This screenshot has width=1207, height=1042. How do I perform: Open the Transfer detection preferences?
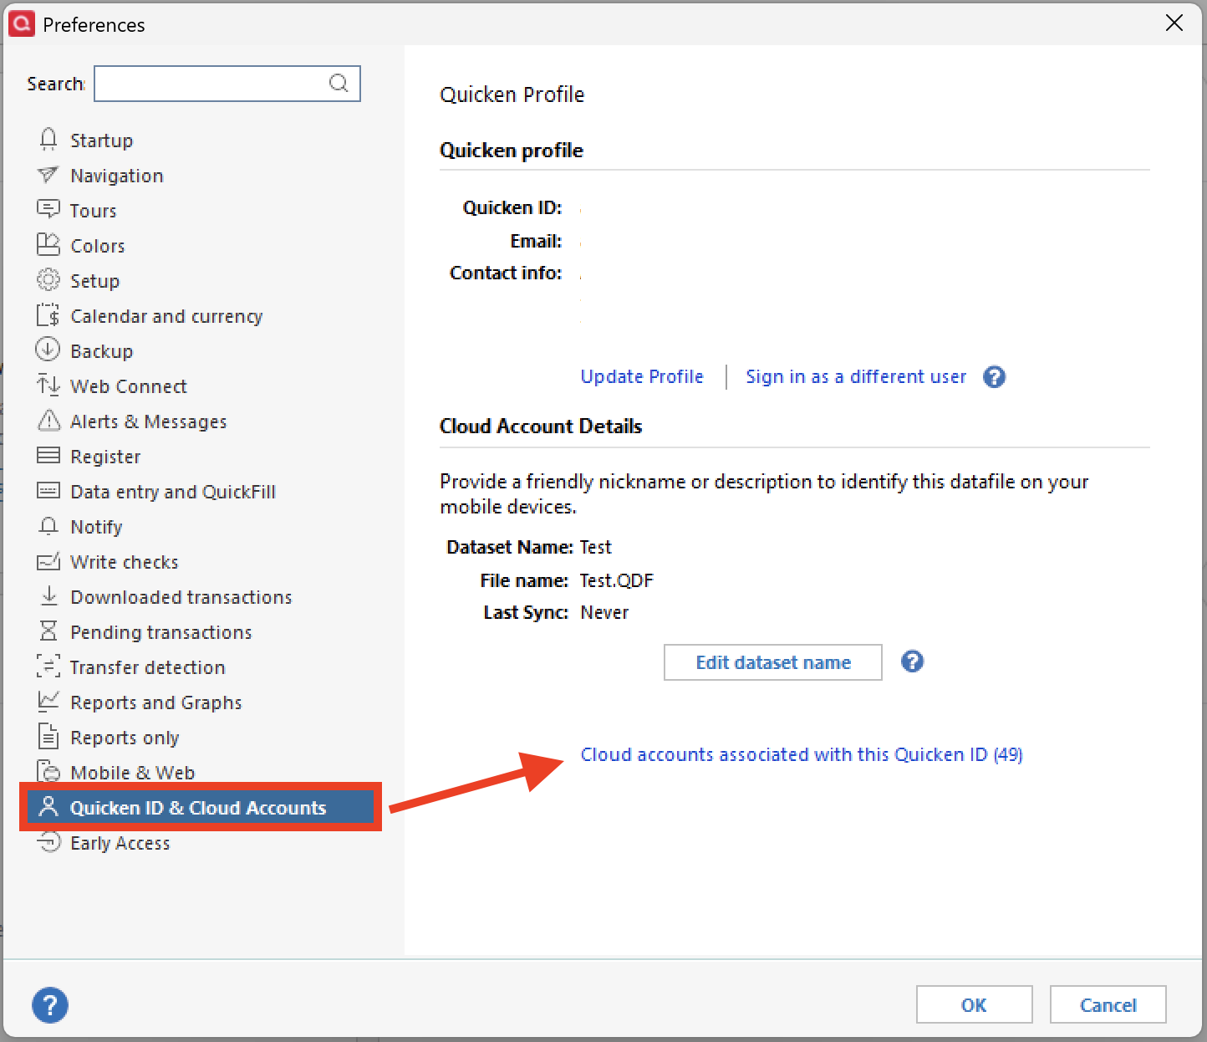click(147, 667)
